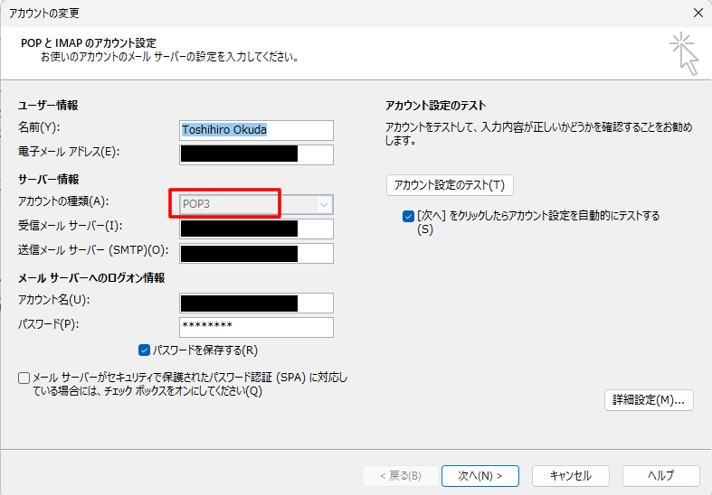Click the wizard cursor icon in header

[x=685, y=54]
